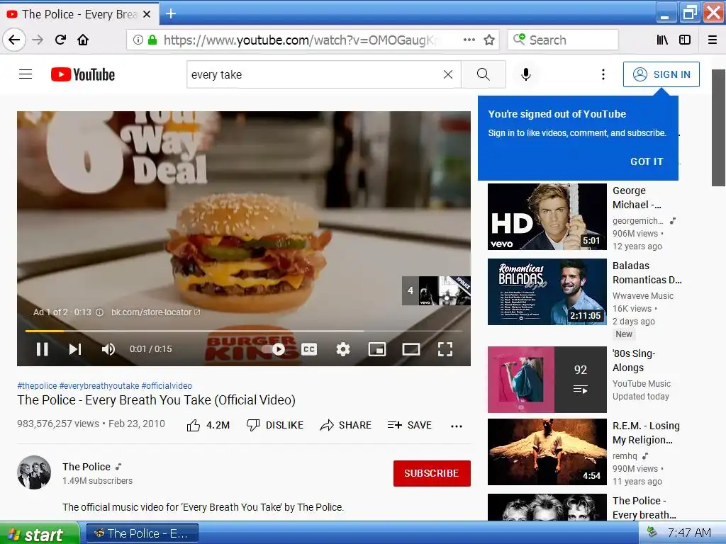Reload the current page
The height and width of the screenshot is (544, 726).
click(x=61, y=40)
